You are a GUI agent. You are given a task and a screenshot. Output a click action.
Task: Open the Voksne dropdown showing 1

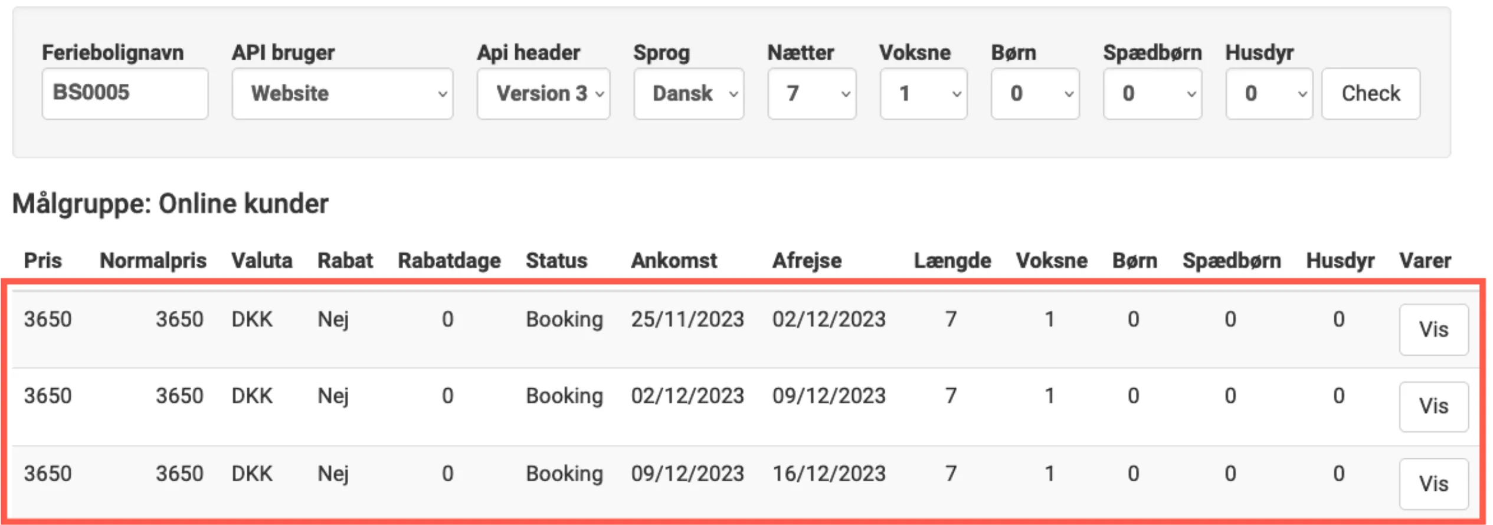click(922, 93)
